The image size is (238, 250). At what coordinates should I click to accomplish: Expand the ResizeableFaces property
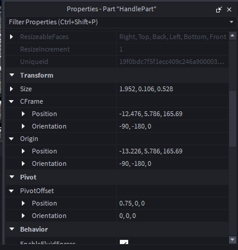point(11,37)
